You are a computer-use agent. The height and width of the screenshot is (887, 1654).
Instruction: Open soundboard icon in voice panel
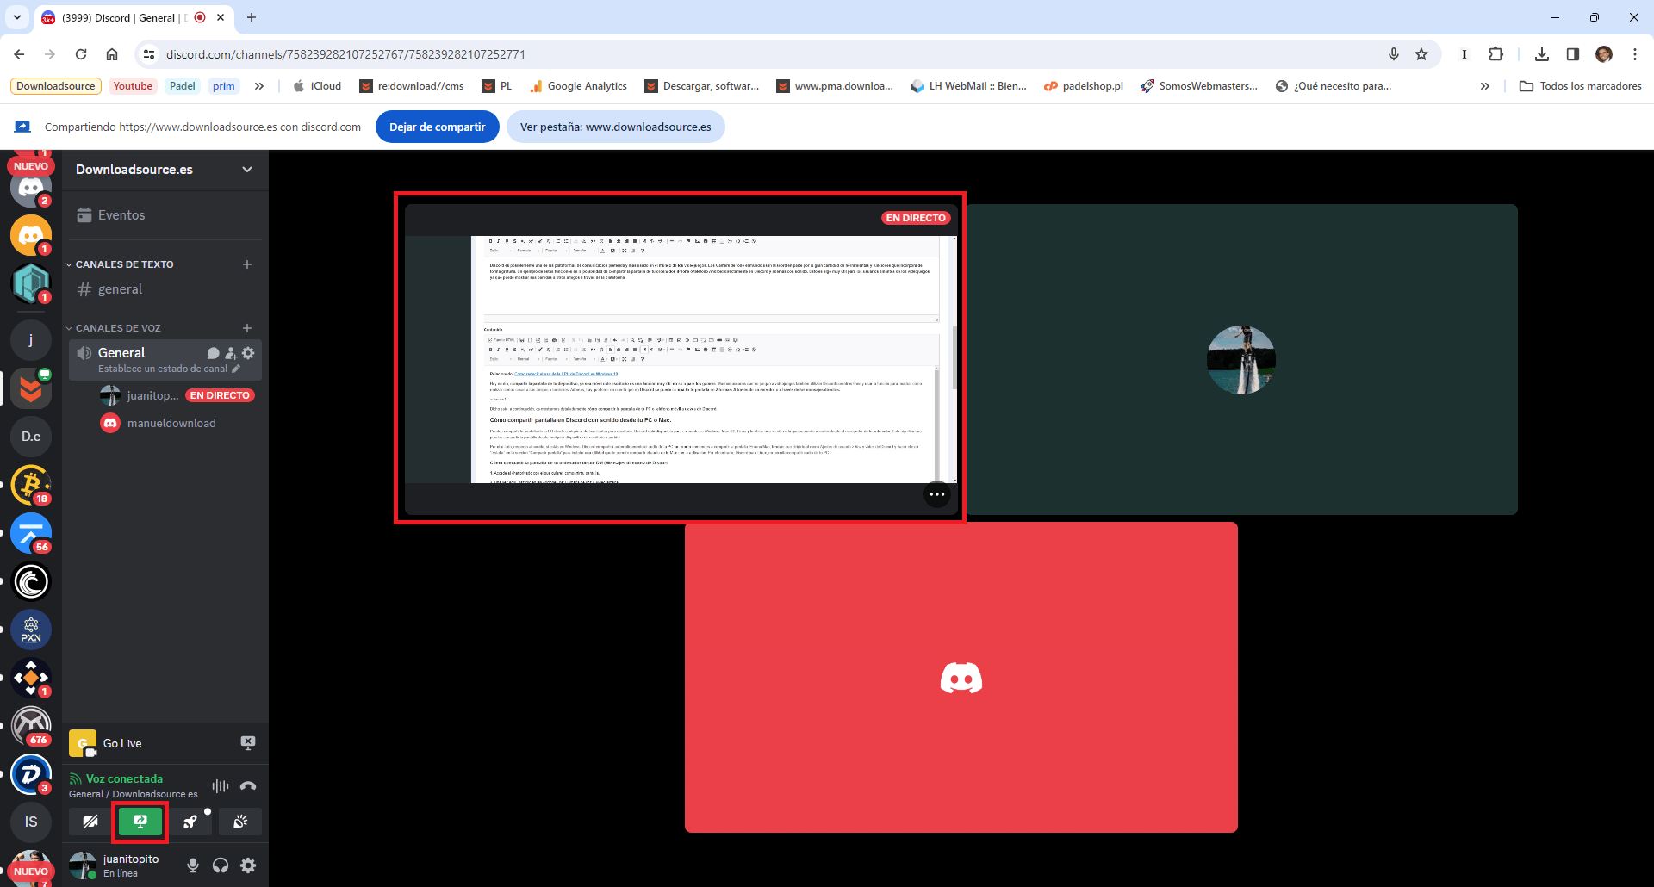240,822
